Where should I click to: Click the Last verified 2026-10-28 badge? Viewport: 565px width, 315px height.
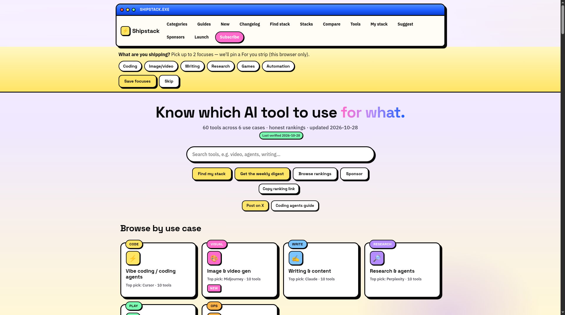[x=281, y=135]
